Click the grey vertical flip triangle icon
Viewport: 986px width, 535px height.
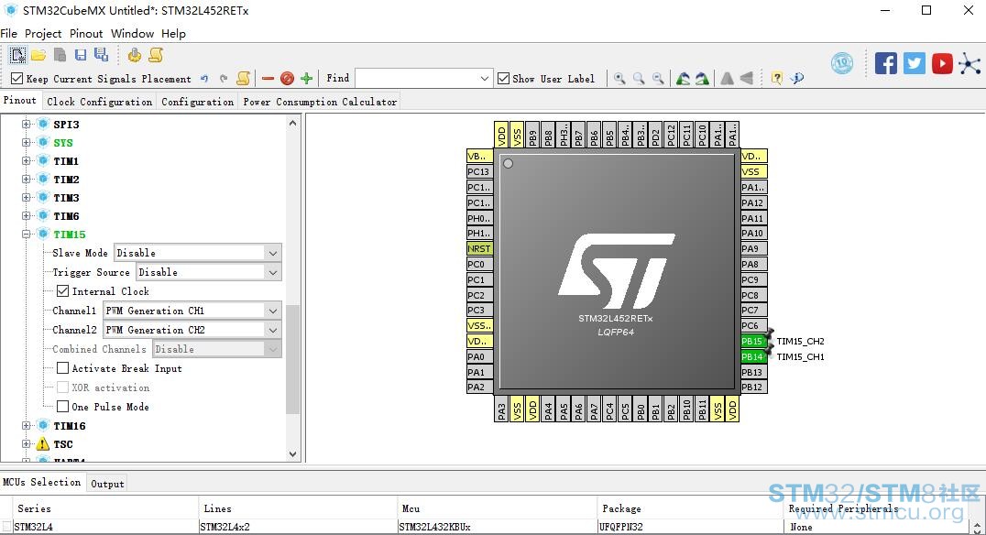point(727,79)
